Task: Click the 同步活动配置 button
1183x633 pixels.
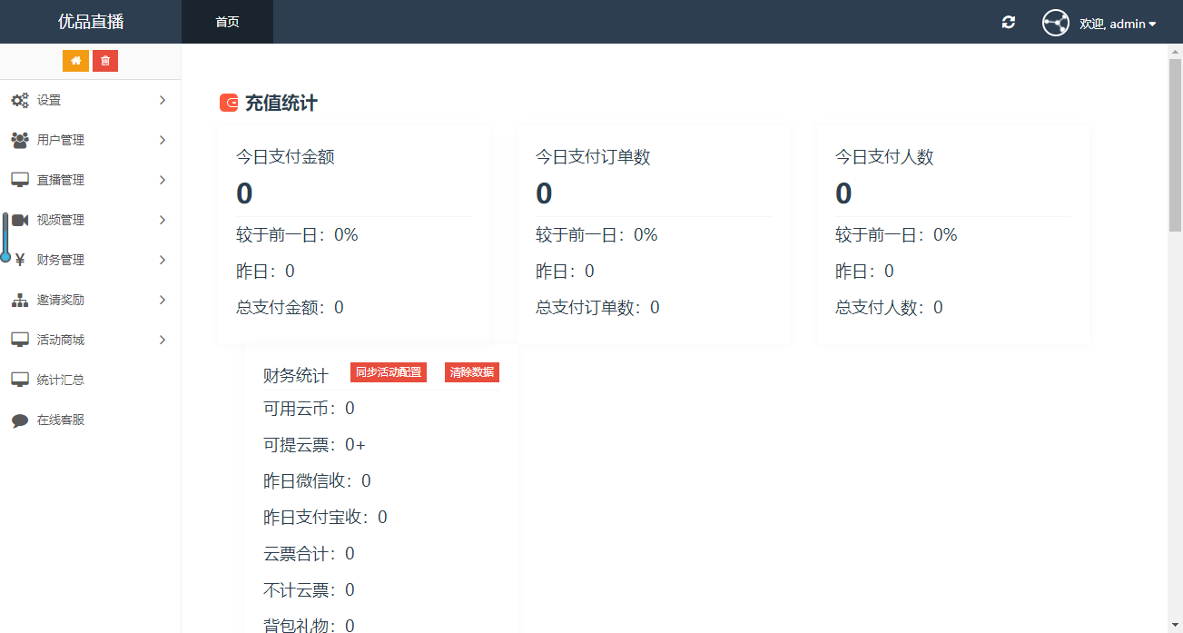Action: point(389,372)
